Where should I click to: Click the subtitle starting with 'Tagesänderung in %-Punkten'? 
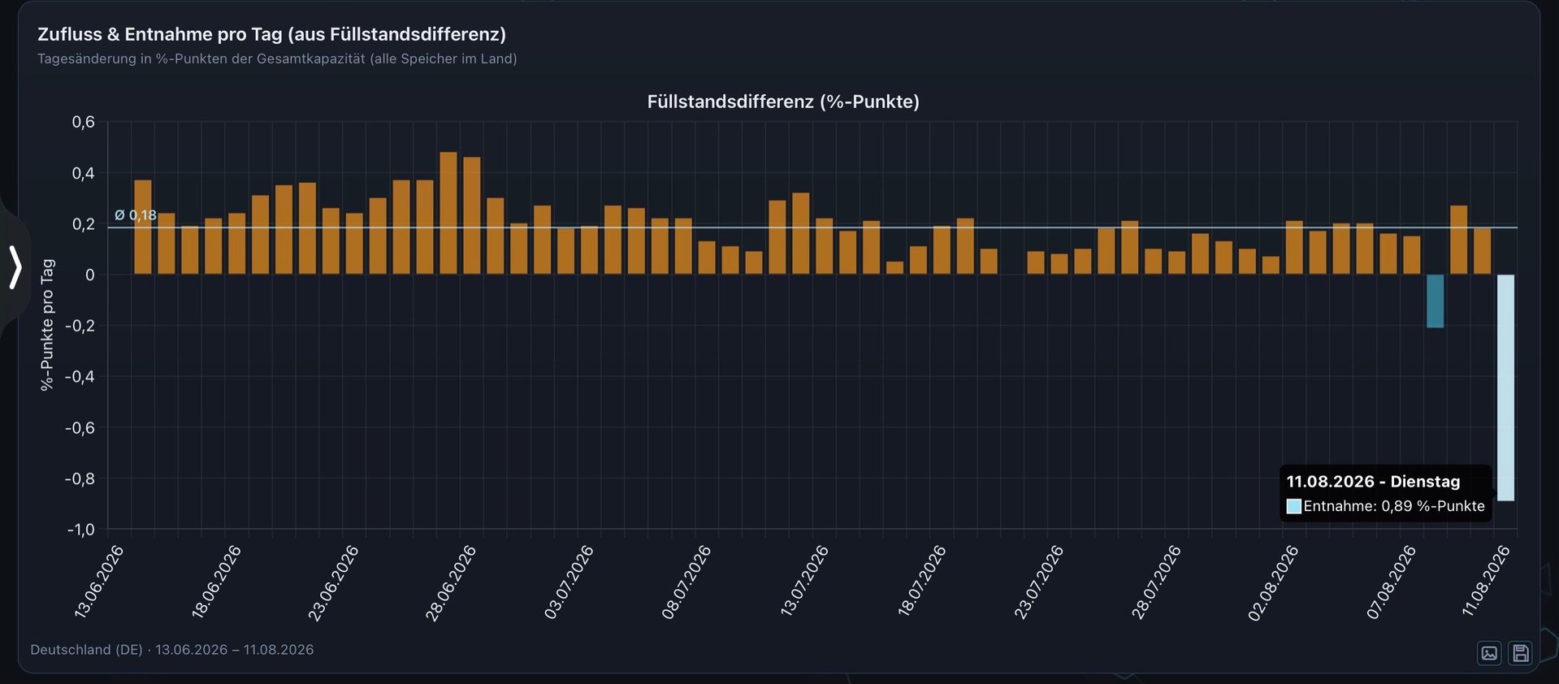click(x=277, y=58)
